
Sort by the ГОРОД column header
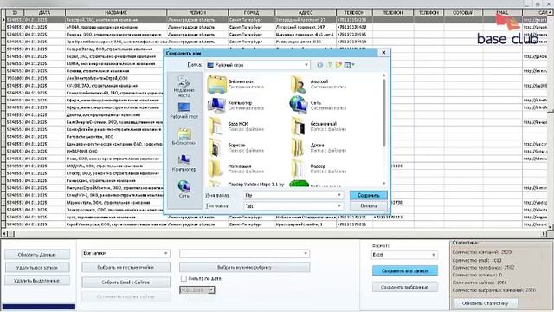point(252,12)
